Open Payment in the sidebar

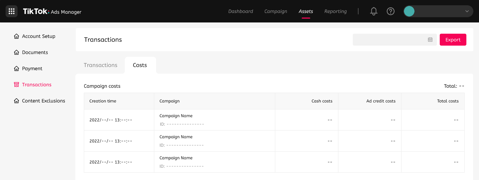click(32, 68)
